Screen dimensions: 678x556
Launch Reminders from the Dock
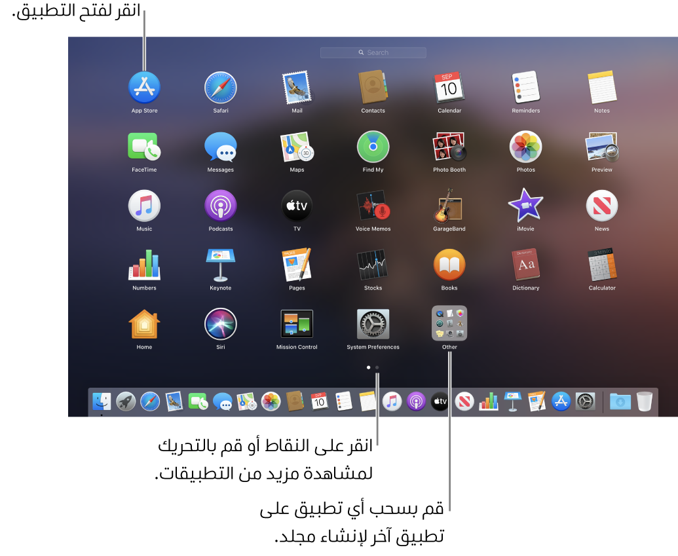(x=344, y=401)
